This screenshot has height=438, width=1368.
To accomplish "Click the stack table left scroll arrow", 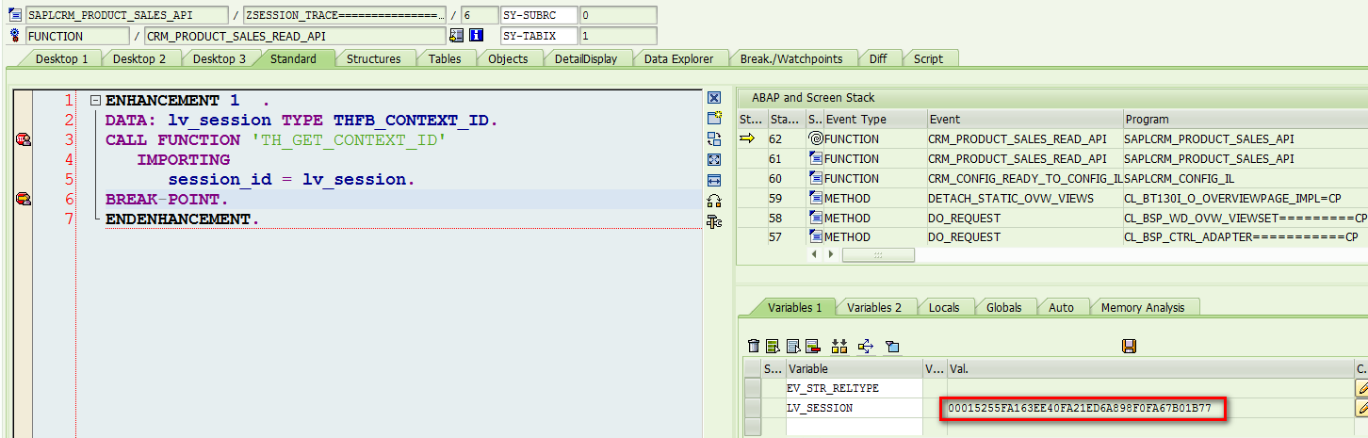I will [815, 254].
